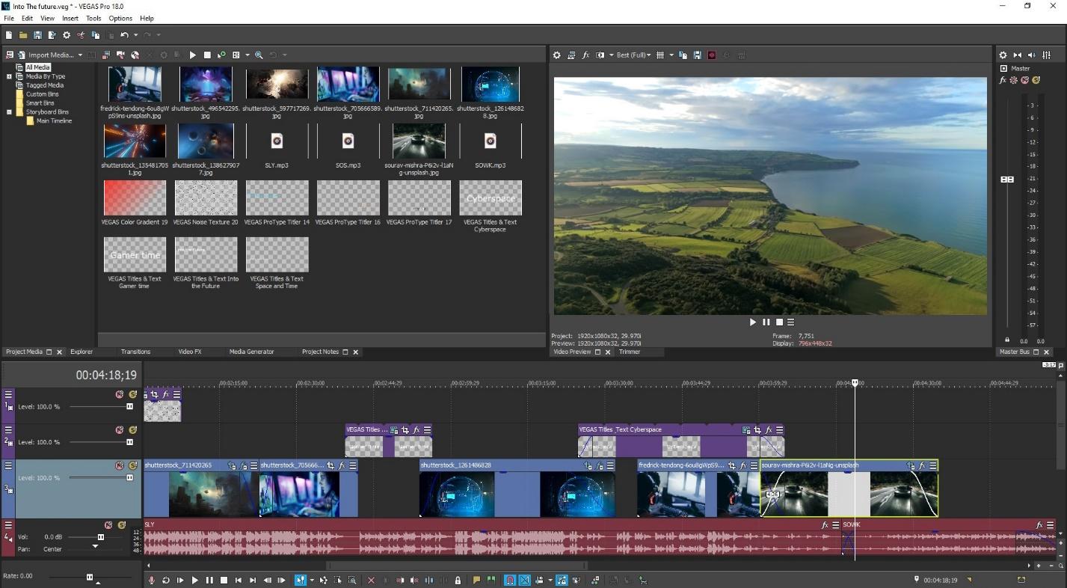Screen dimensions: 1067x588
Task: Select the Main Timeline storyboard bin
Action: [x=54, y=121]
